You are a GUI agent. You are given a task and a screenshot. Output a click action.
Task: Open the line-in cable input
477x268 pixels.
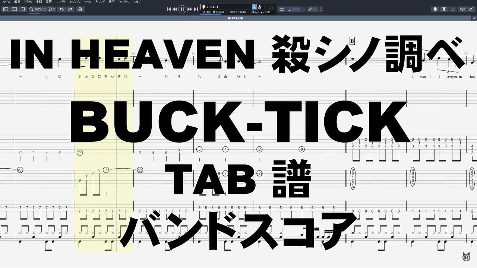tap(471, 9)
